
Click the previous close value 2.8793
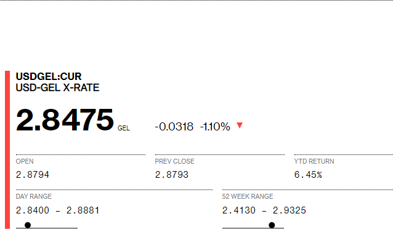pos(172,175)
